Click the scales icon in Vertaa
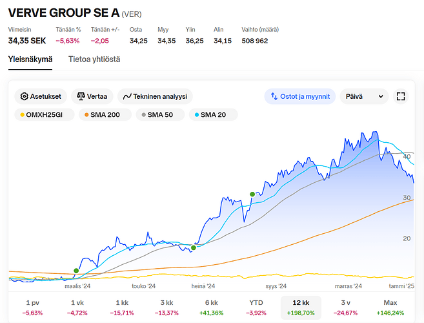This screenshot has height=323, width=424. [81, 96]
